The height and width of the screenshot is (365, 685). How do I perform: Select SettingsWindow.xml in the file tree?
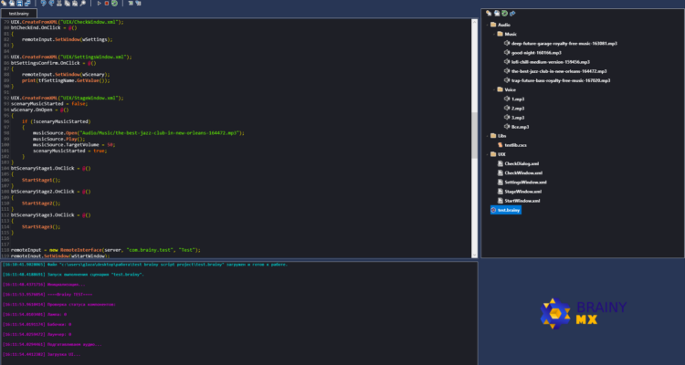(x=525, y=182)
